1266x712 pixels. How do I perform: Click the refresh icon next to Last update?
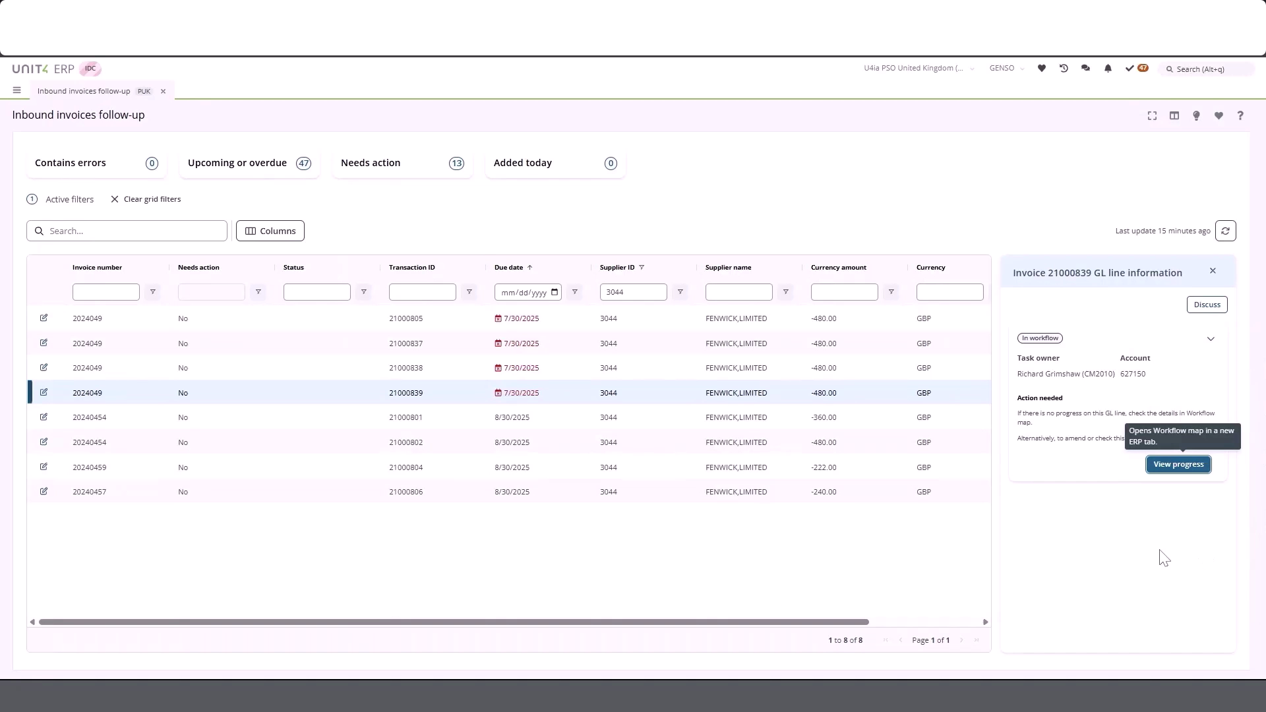(1226, 231)
